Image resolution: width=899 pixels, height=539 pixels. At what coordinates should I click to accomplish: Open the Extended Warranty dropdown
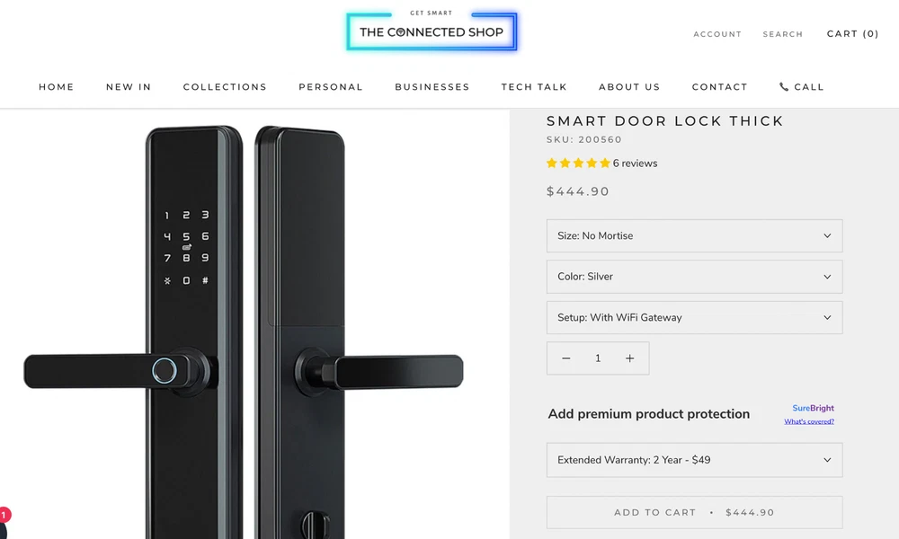(x=694, y=460)
